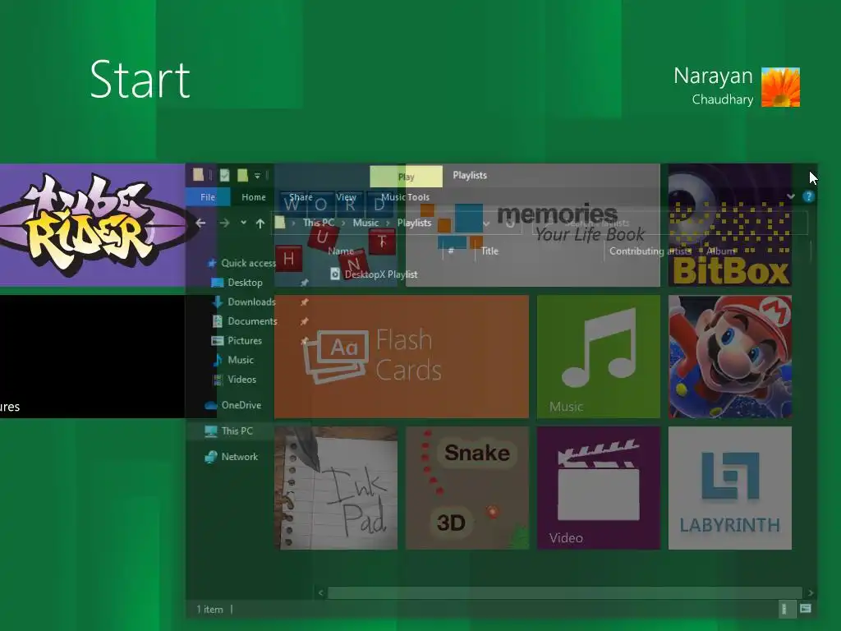Go back with the Explorer back arrow
Viewport: 841px width, 631px height.
(x=200, y=223)
